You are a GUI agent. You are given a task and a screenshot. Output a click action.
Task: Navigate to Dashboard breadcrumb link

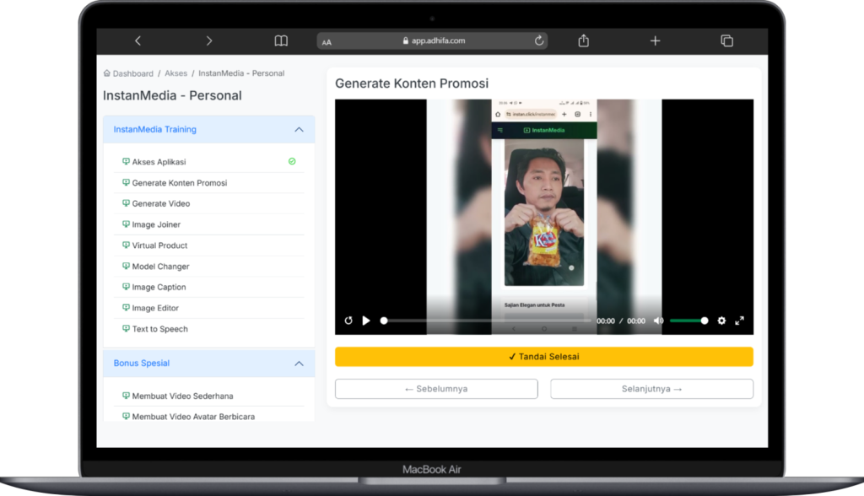(133, 73)
